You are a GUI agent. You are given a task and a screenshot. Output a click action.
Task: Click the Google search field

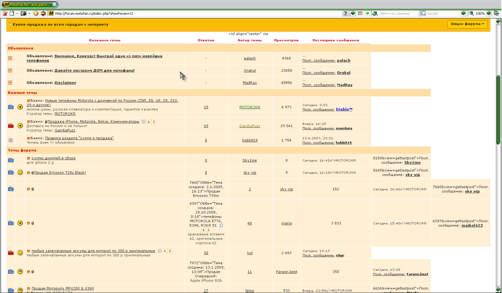(443, 13)
